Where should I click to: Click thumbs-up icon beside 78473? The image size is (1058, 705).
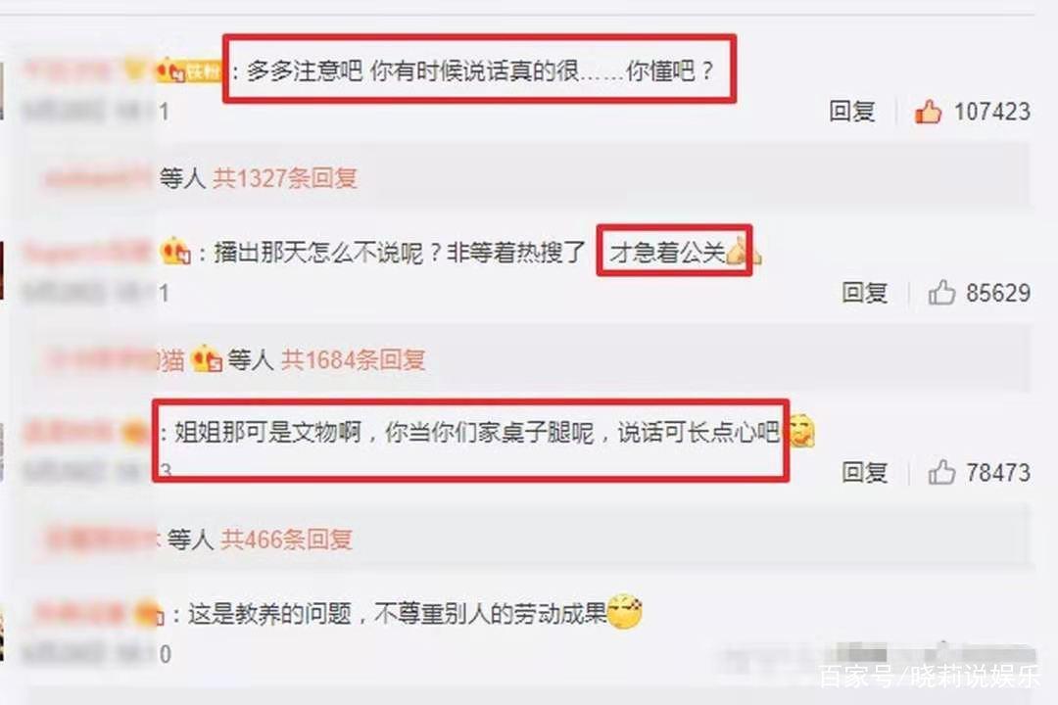[x=941, y=472]
